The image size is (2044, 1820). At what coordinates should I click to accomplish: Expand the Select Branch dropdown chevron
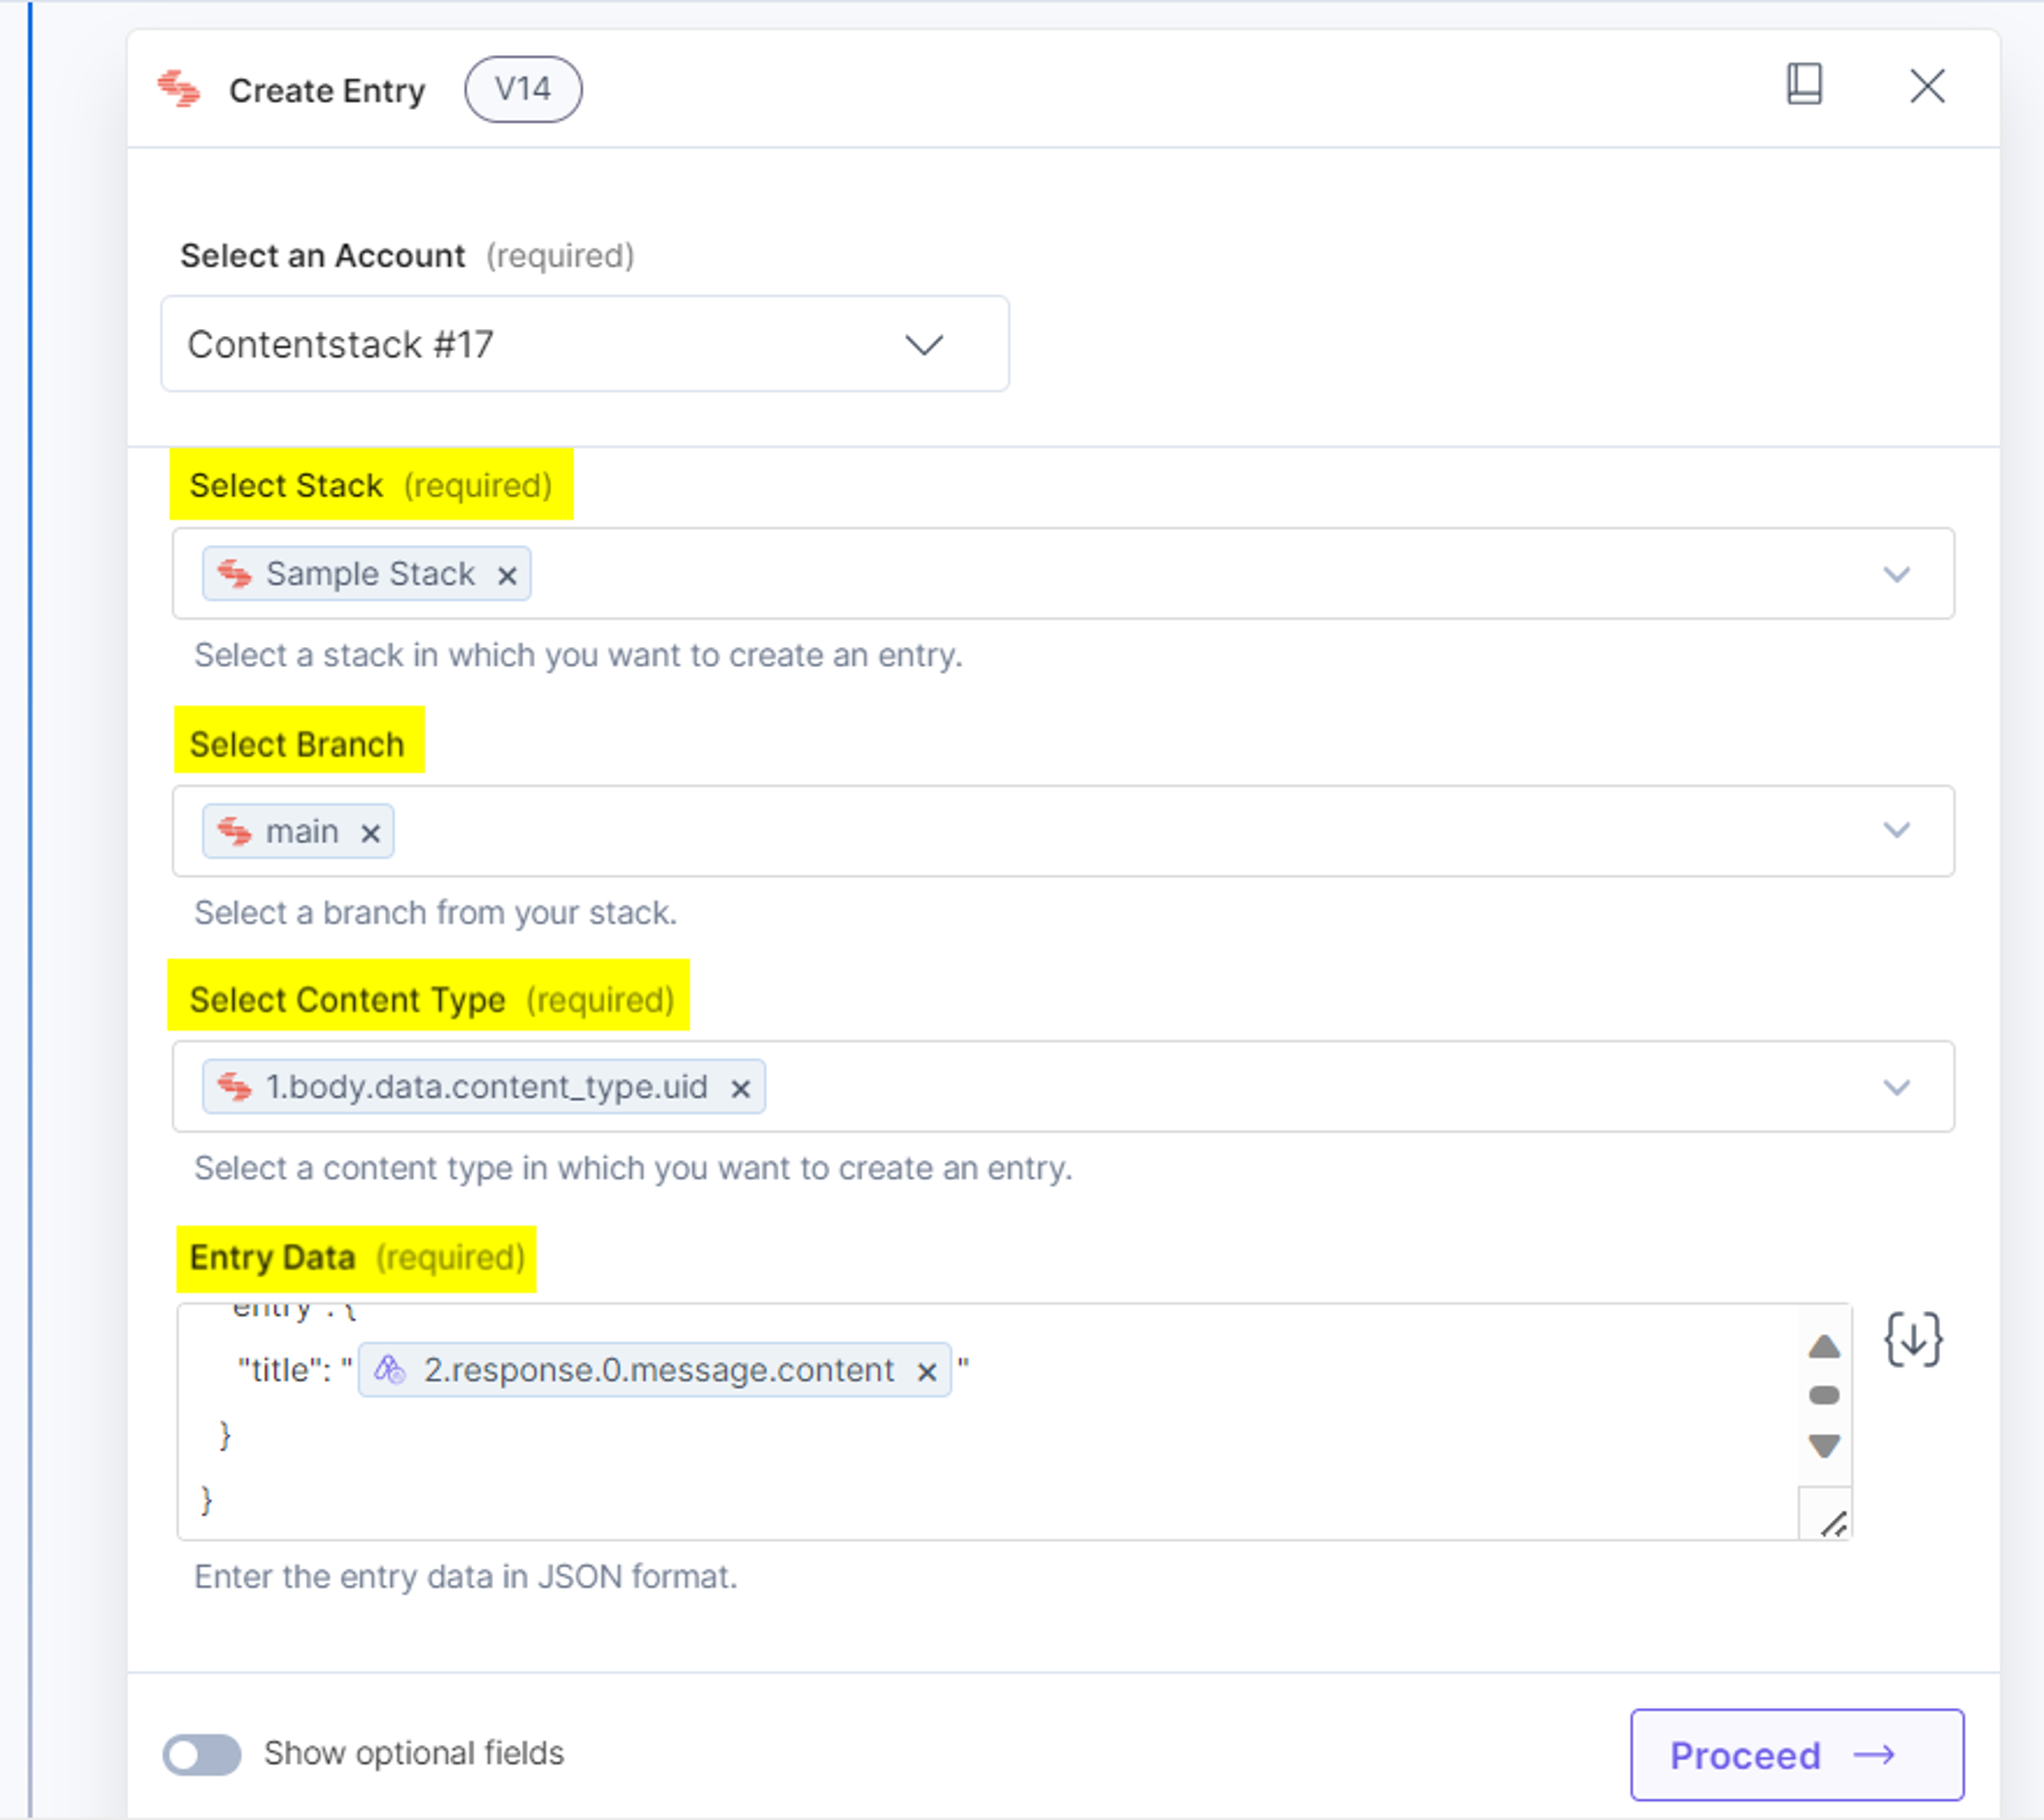point(1896,830)
